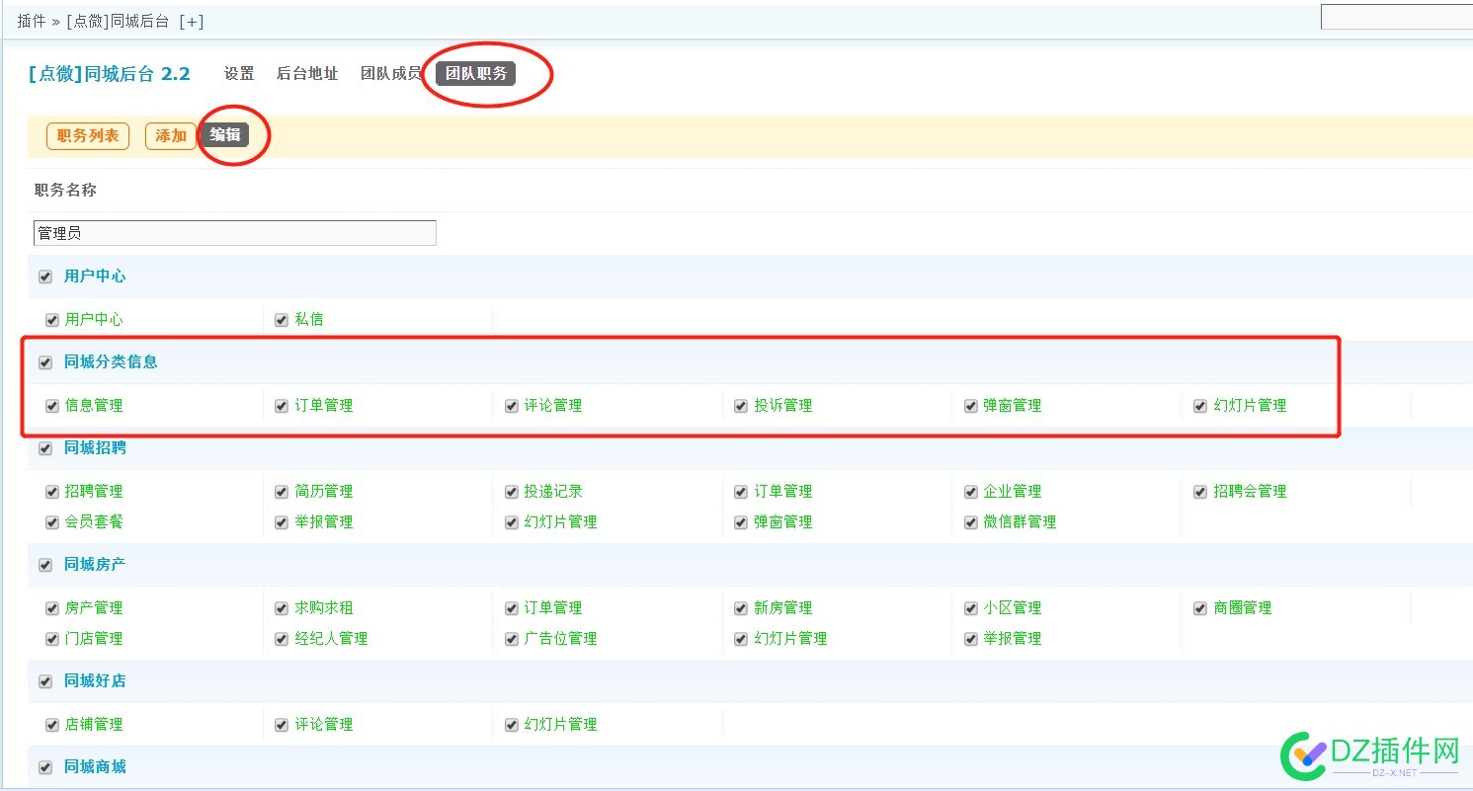Click the 幻灯片管理 label under 同城招聘
The height and width of the screenshot is (791, 1473).
560,522
